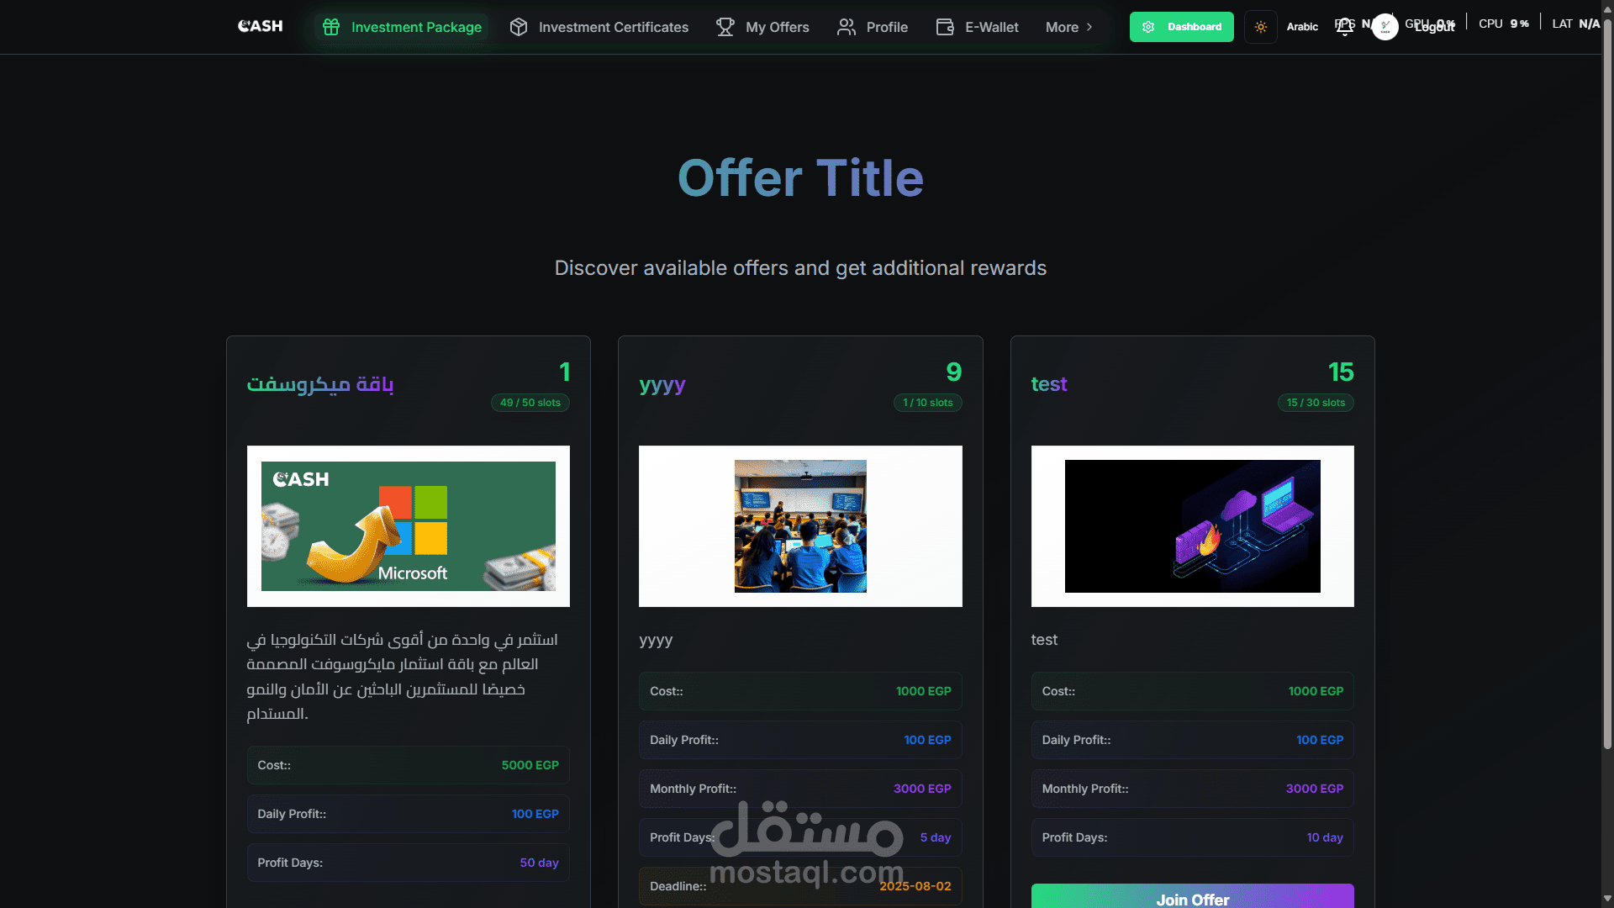Join the test offer
Screen dimensions: 1614x908
point(1192,896)
